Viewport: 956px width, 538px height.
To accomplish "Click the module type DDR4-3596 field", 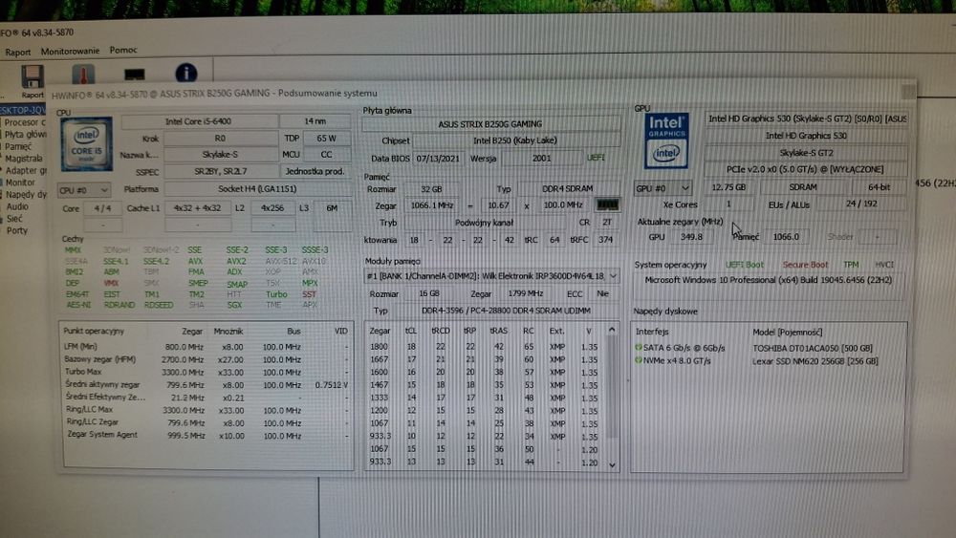I will tap(506, 311).
